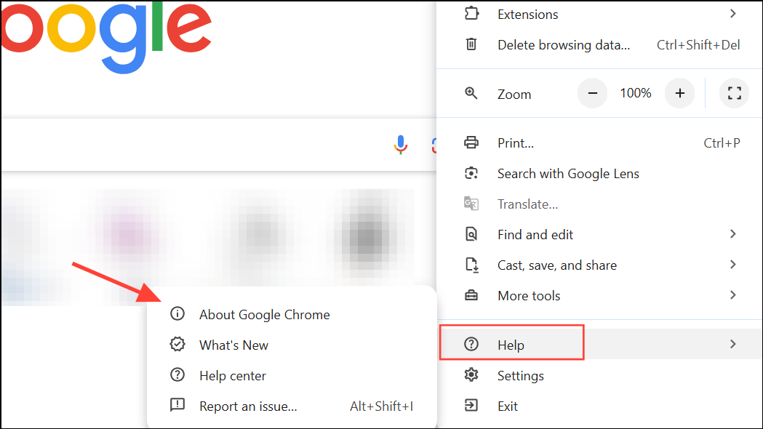763x429 pixels.
Task: Expand the Find and edit submenu arrow
Action: 733,234
